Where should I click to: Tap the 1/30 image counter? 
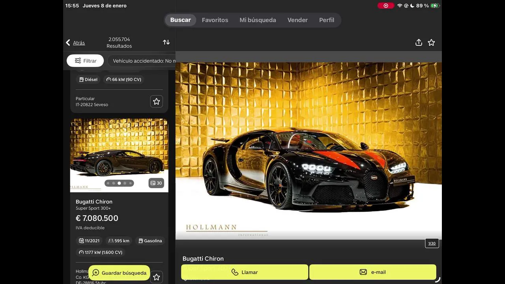click(x=432, y=243)
